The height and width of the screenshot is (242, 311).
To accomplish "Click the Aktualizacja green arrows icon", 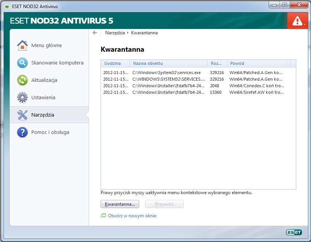I will click(x=22, y=80).
